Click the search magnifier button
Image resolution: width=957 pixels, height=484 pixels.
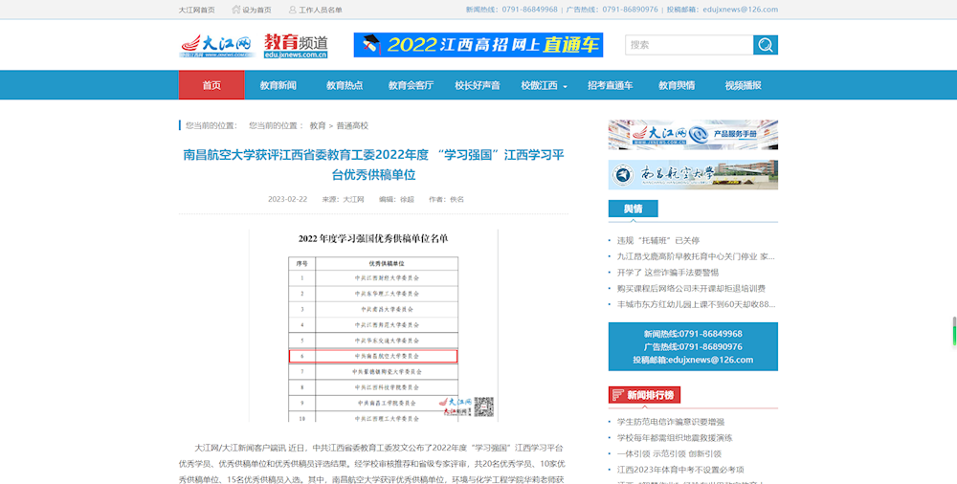[x=766, y=45]
